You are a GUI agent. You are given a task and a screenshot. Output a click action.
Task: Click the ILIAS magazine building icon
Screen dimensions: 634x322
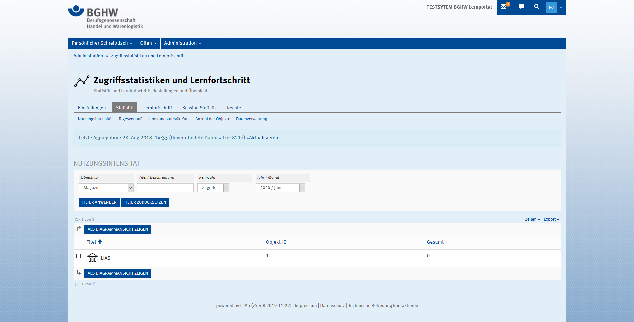92,258
